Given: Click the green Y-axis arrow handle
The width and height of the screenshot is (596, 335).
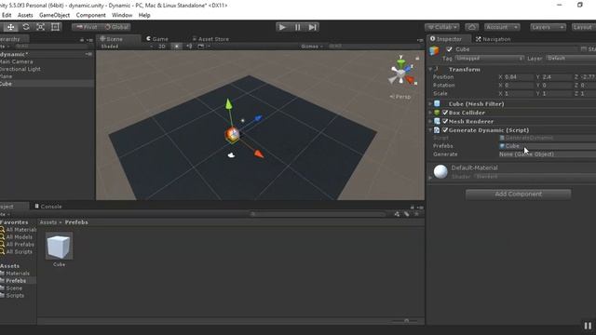Looking at the screenshot, I should point(228,104).
